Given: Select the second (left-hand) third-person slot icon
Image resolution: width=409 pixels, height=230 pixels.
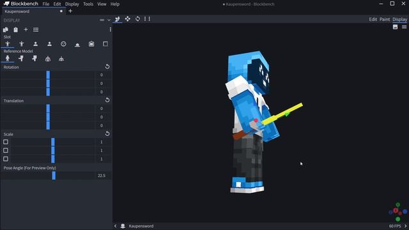Looking at the screenshot, I should 21,44.
